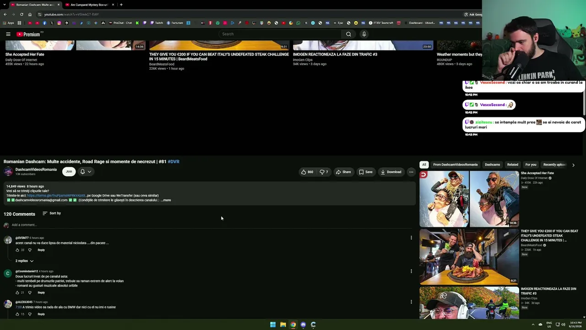Start voice search with the microphone icon
586x330 pixels.
coord(364,34)
